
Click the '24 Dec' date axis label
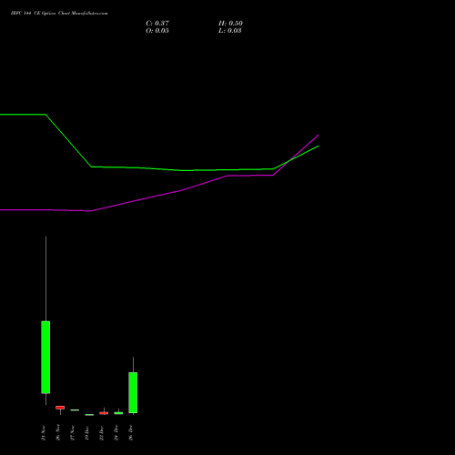pyautogui.click(x=116, y=433)
